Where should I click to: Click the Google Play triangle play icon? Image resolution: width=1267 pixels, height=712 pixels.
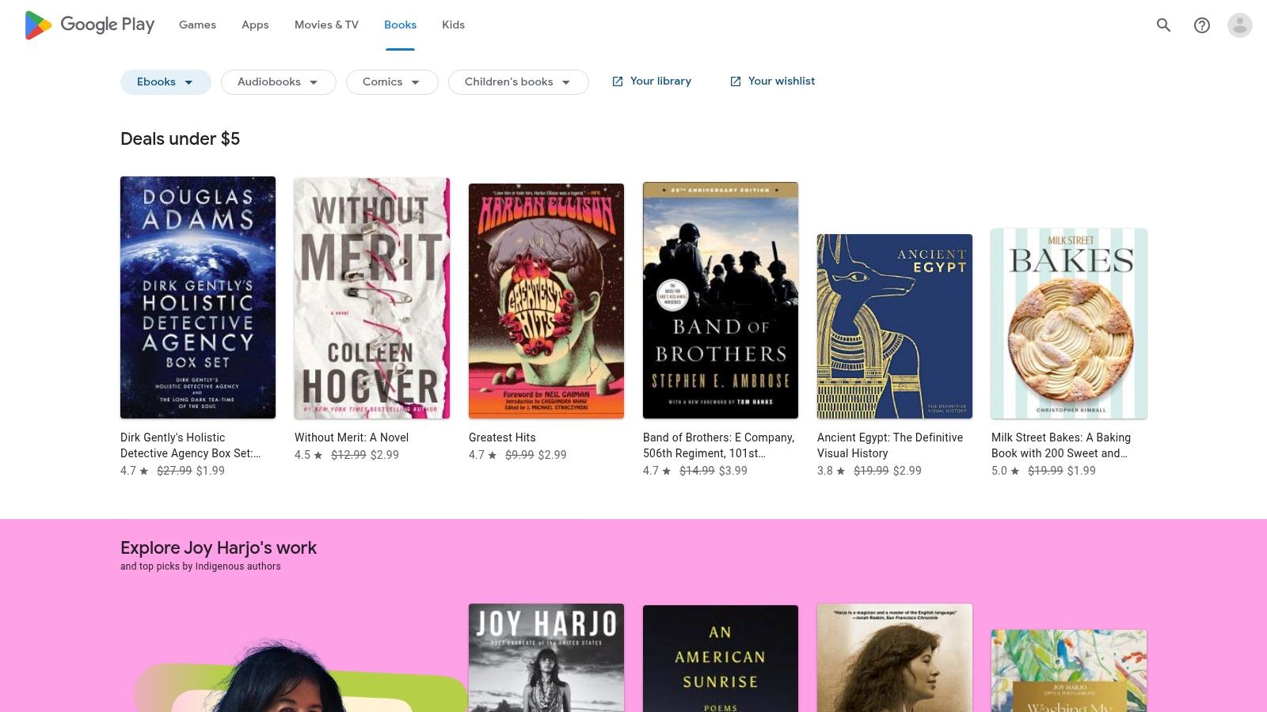[37, 25]
